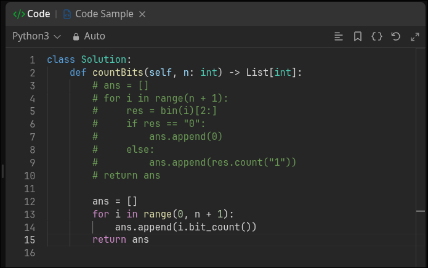Click the 'List[int]' return type
This screenshot has height=268, width=428.
[271, 73]
